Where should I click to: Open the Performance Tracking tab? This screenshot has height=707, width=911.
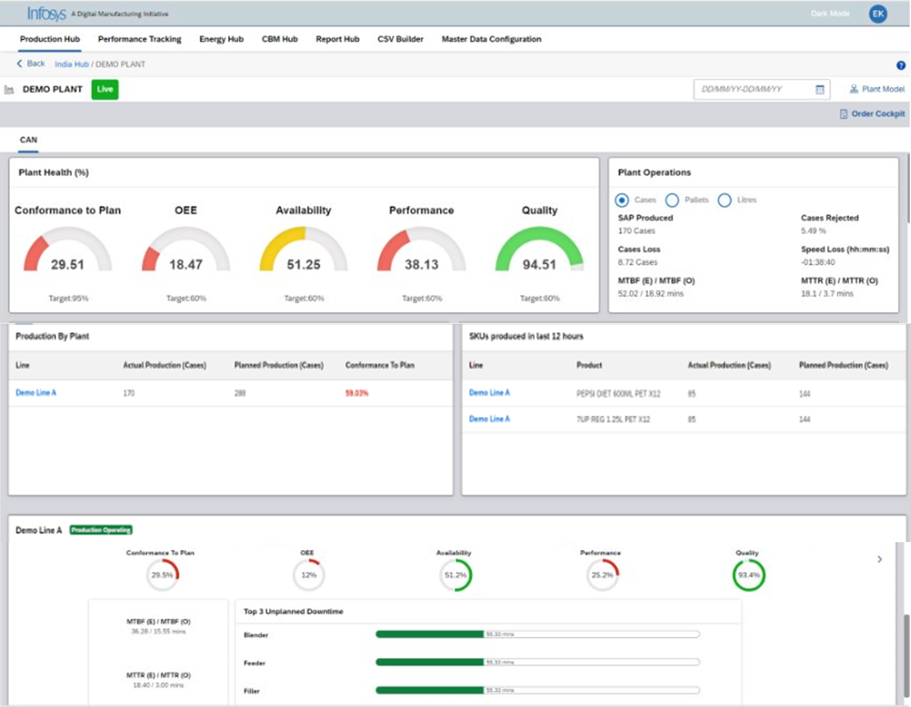pyautogui.click(x=139, y=39)
